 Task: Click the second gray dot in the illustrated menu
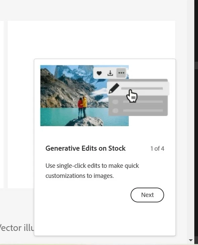[x=115, y=110]
